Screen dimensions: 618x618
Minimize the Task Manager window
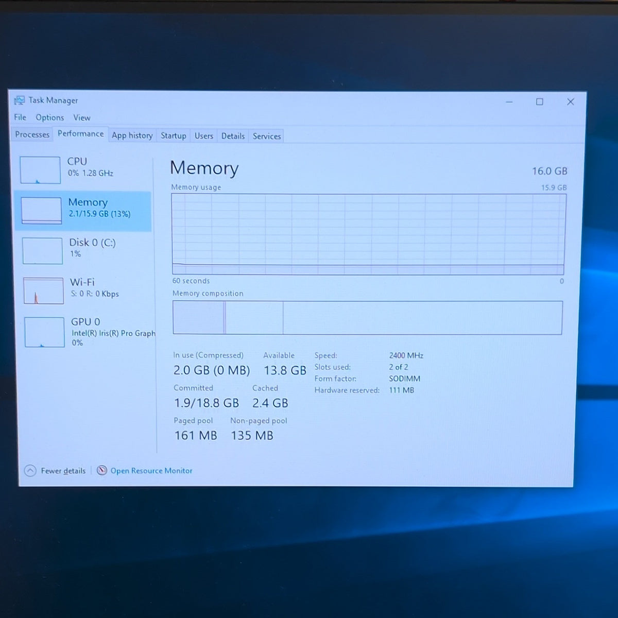509,102
